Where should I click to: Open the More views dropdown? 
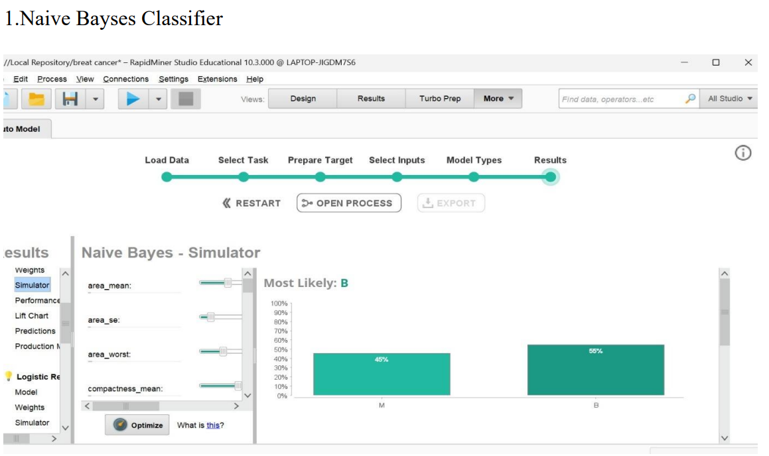coord(498,99)
